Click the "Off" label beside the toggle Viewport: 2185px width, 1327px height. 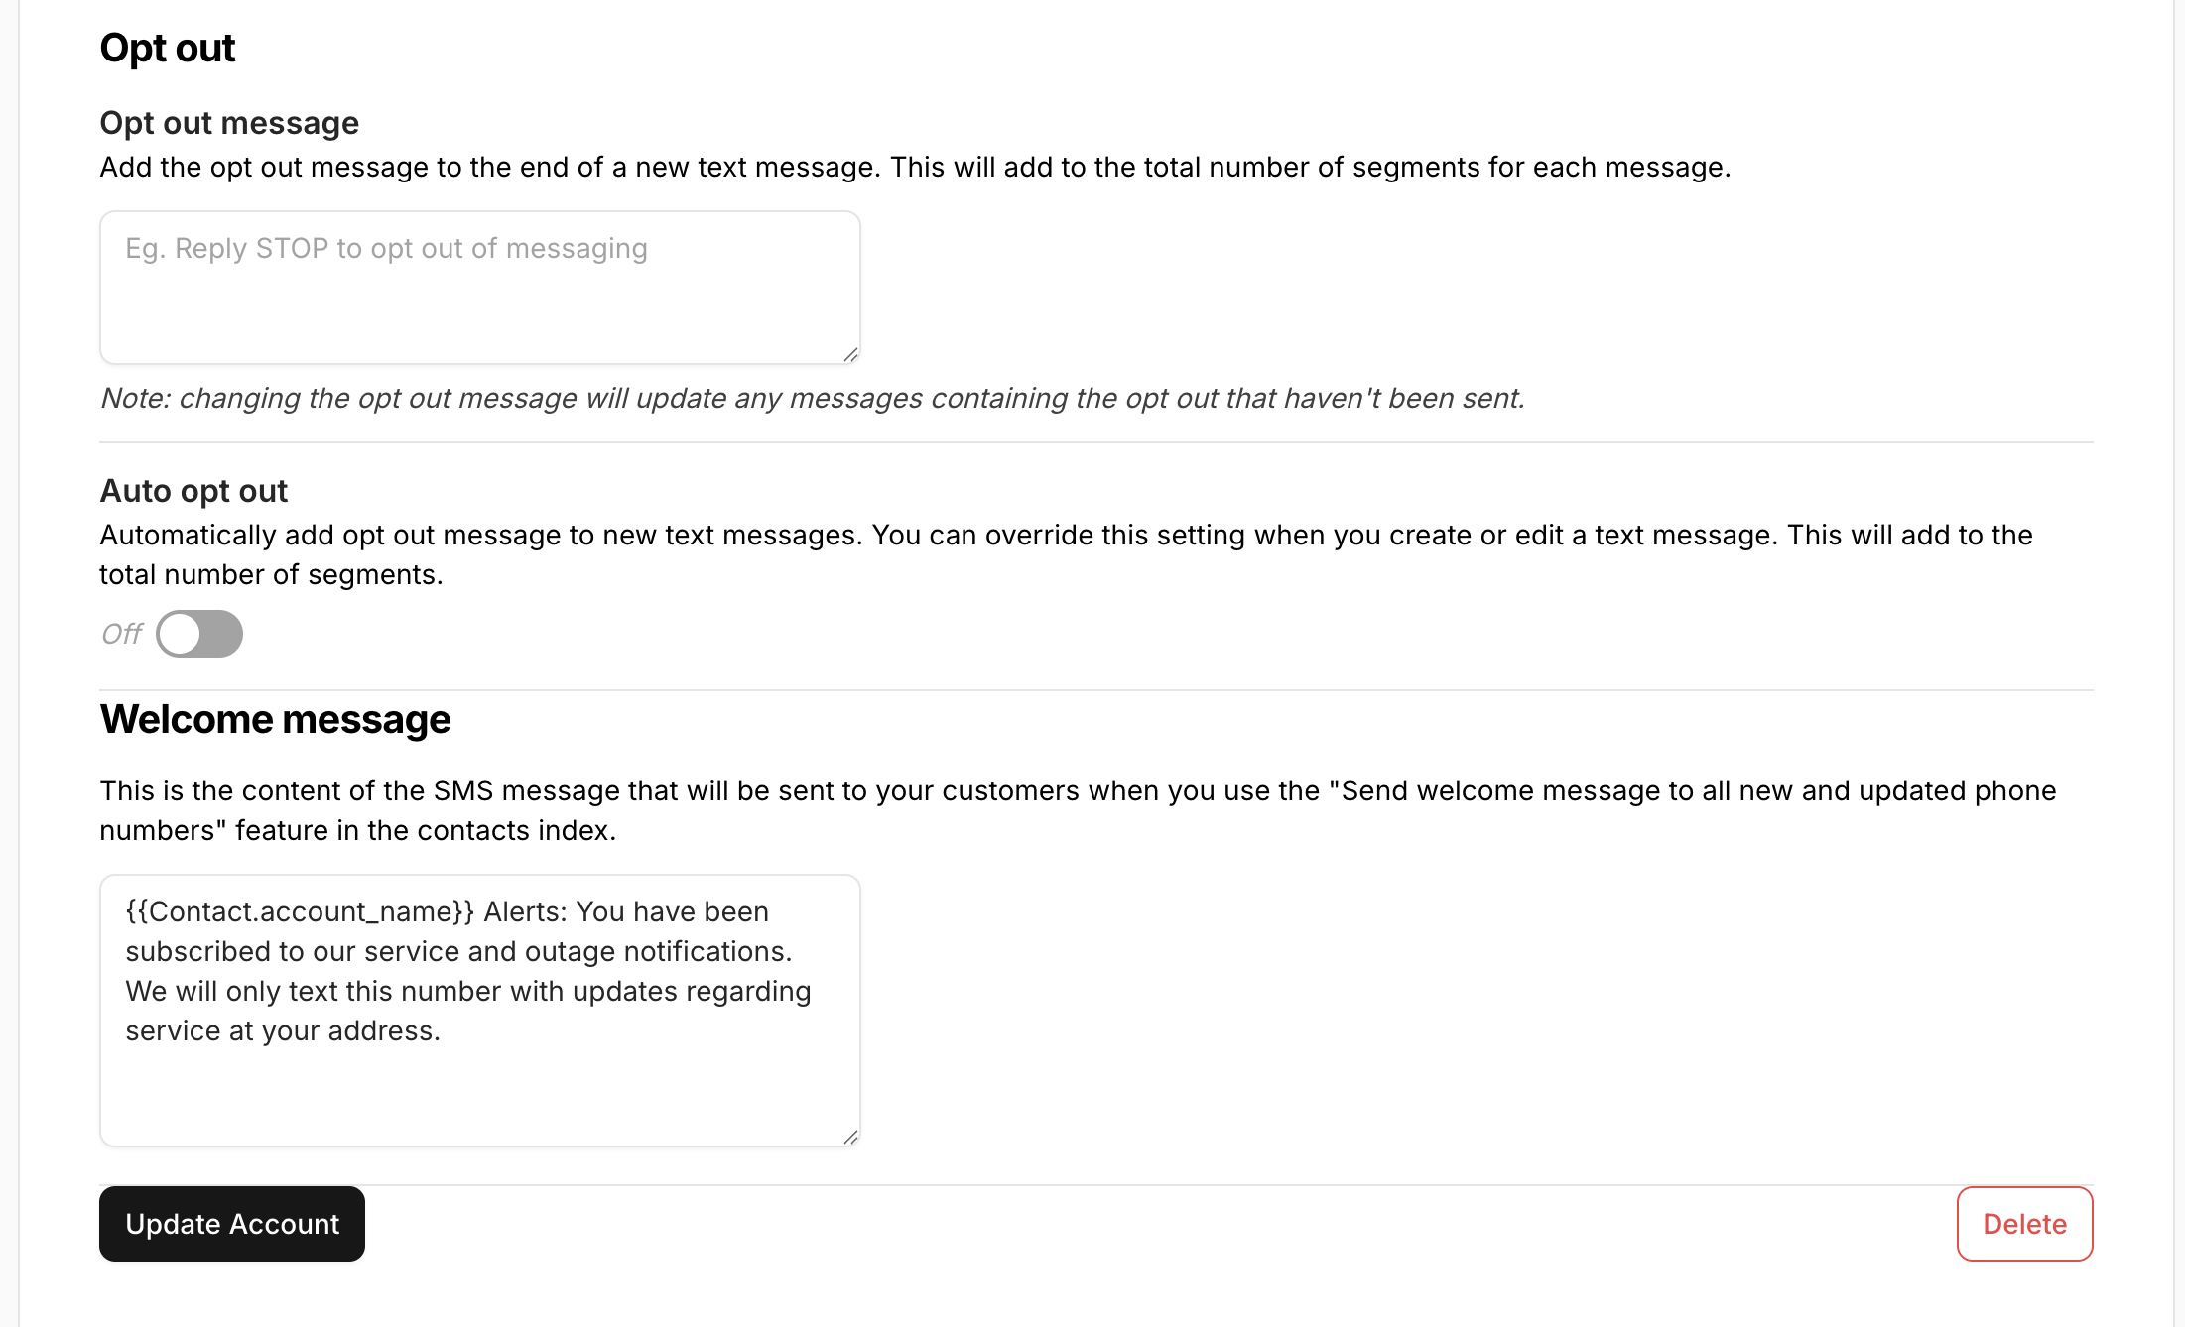tap(122, 634)
